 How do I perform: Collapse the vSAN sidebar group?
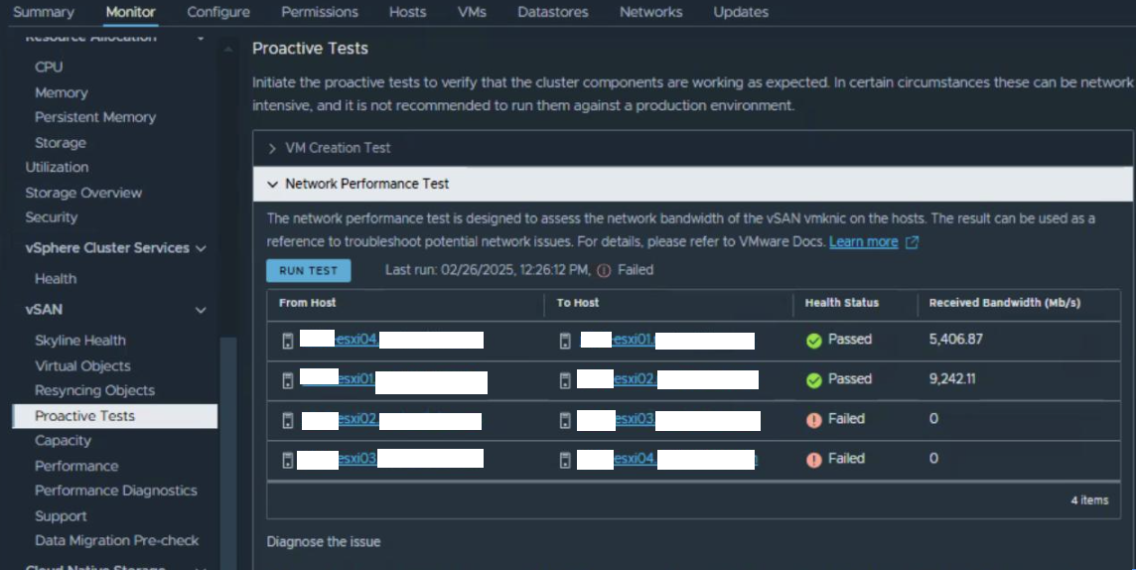pos(201,310)
